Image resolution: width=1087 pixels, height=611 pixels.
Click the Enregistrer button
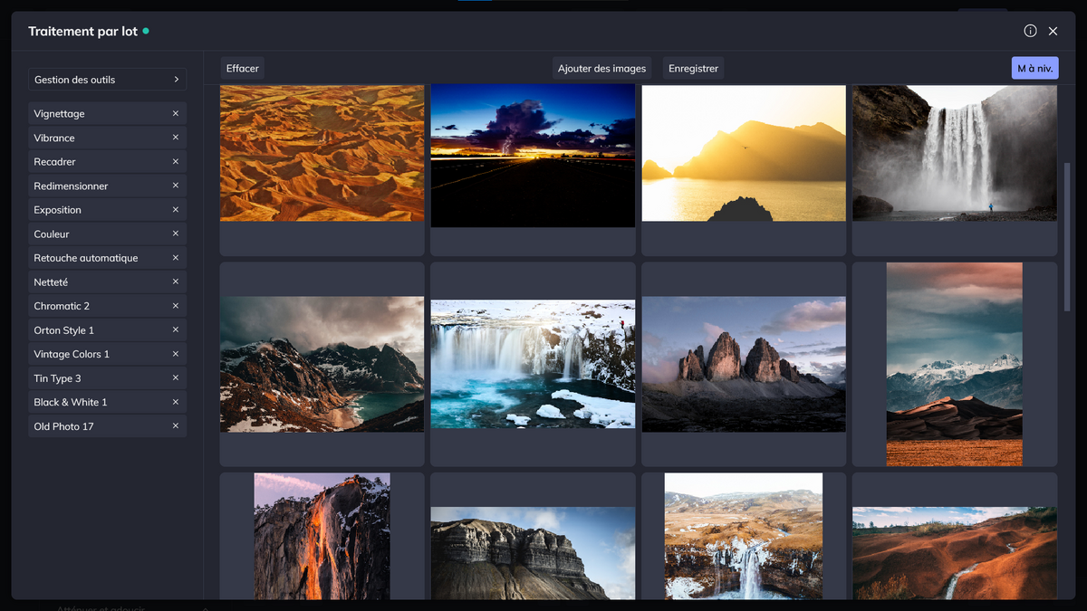[x=694, y=68]
